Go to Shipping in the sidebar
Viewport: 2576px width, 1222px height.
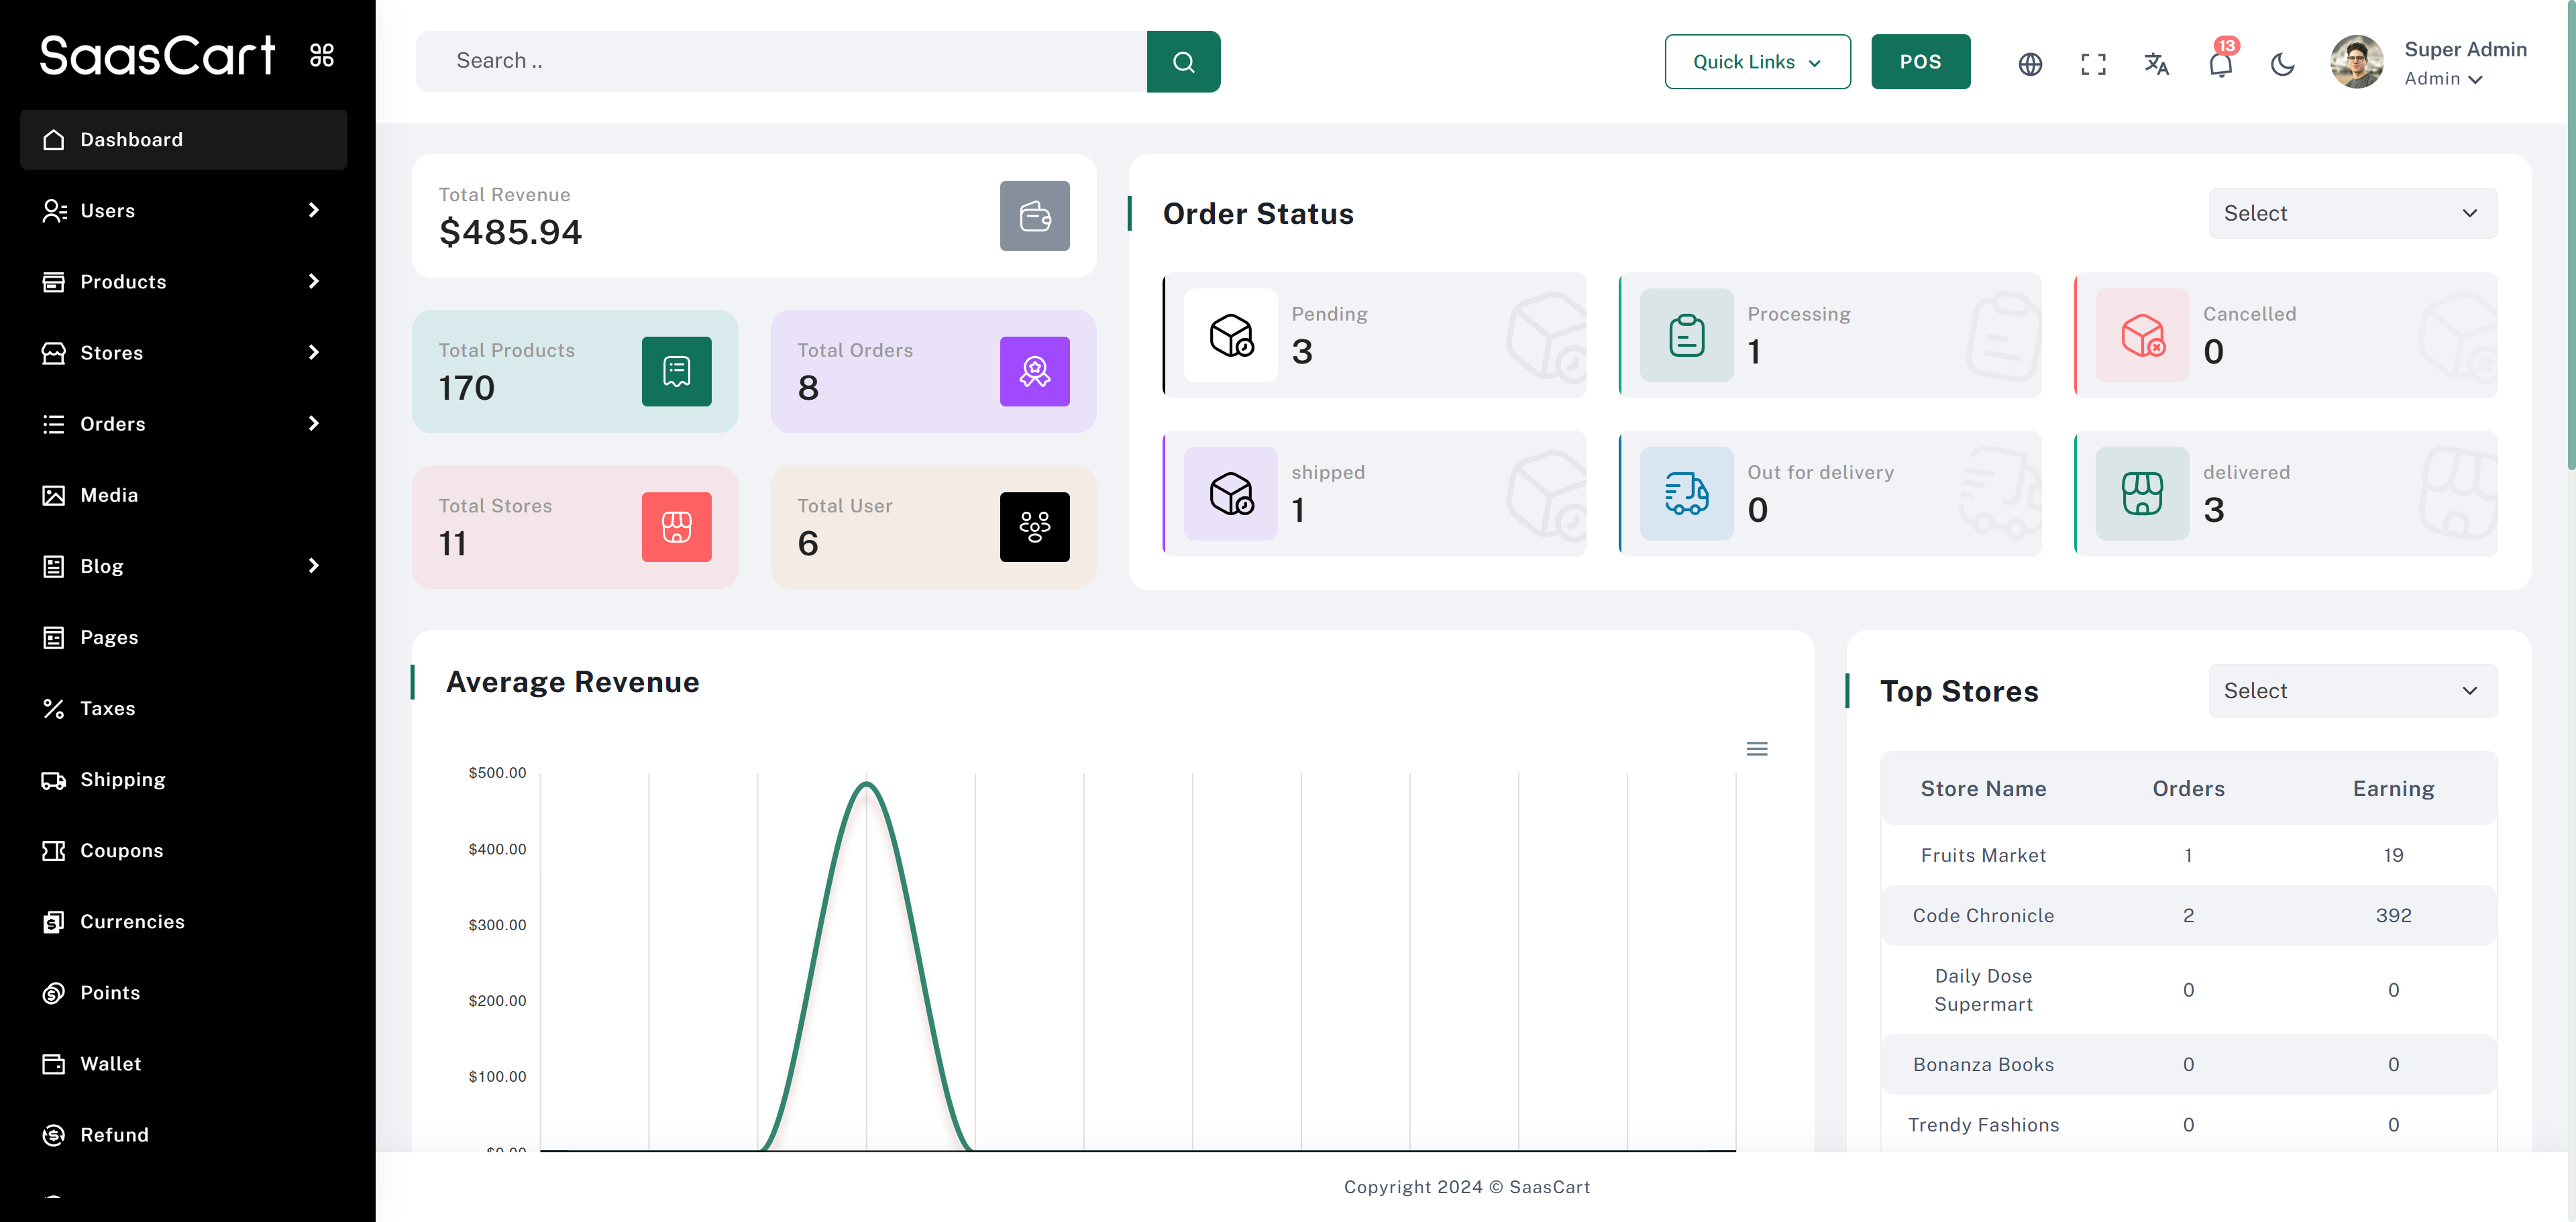click(122, 779)
